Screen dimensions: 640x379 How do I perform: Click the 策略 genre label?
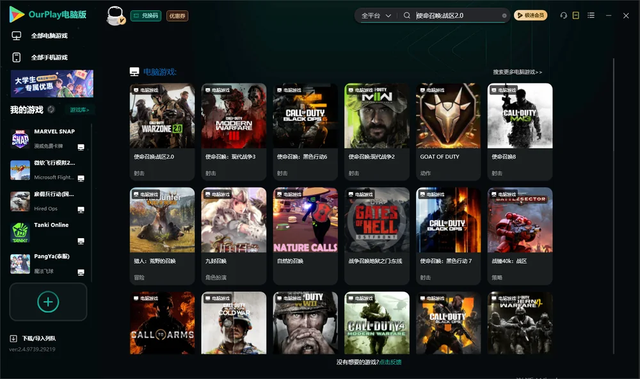pyautogui.click(x=497, y=277)
